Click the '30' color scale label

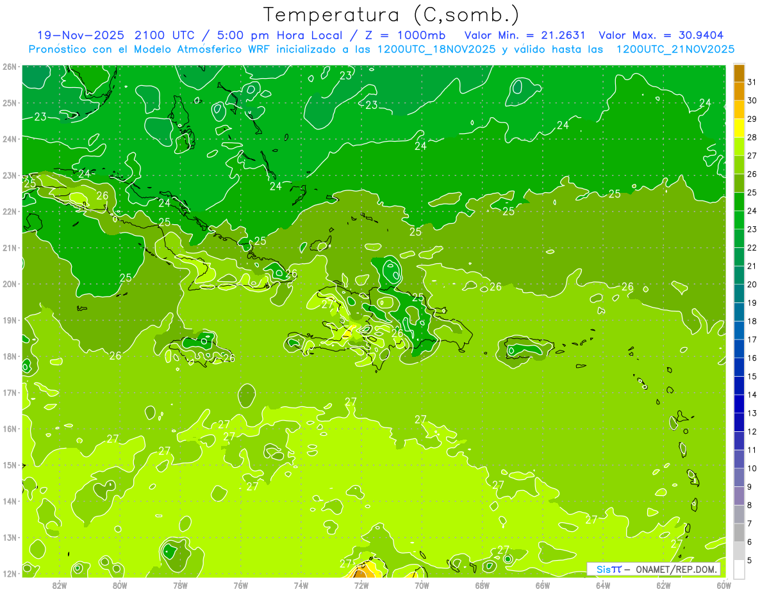[752, 101]
